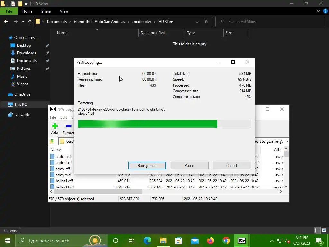Viewport: 329px width, 247px height.
Task: Expand the address bar history dropdown
Action: (197, 22)
